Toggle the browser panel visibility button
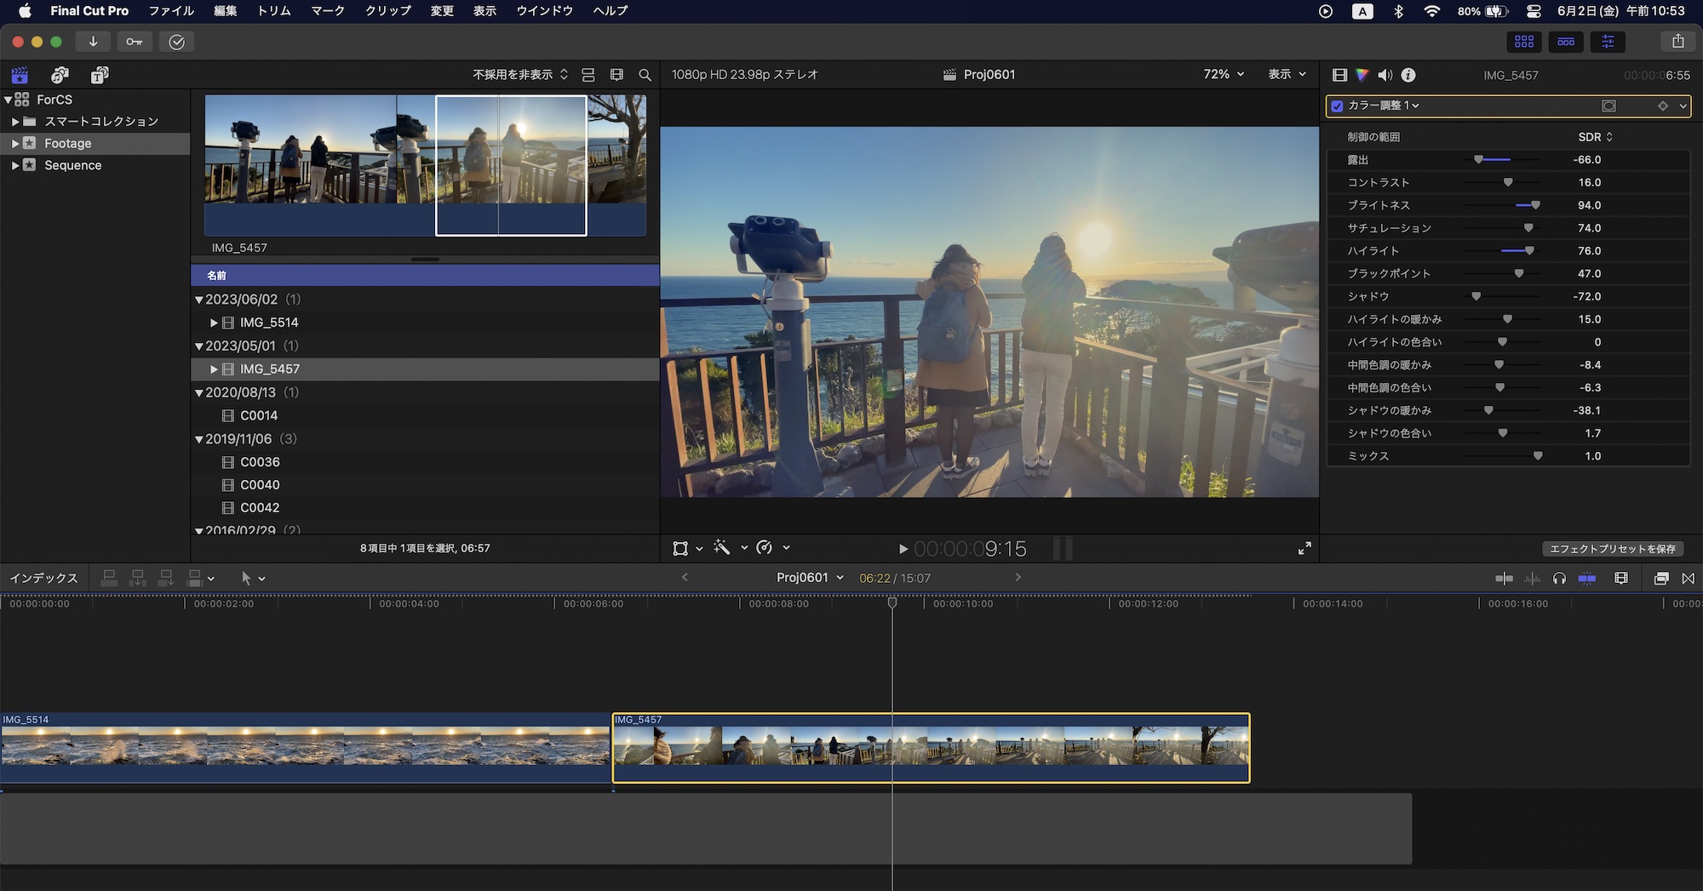Screen dimensions: 1703x891 coord(1524,42)
